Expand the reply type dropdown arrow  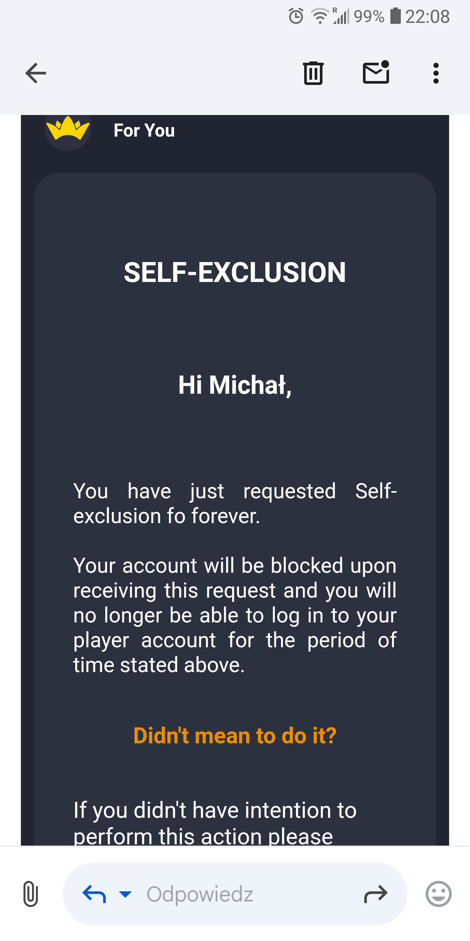[x=125, y=894]
